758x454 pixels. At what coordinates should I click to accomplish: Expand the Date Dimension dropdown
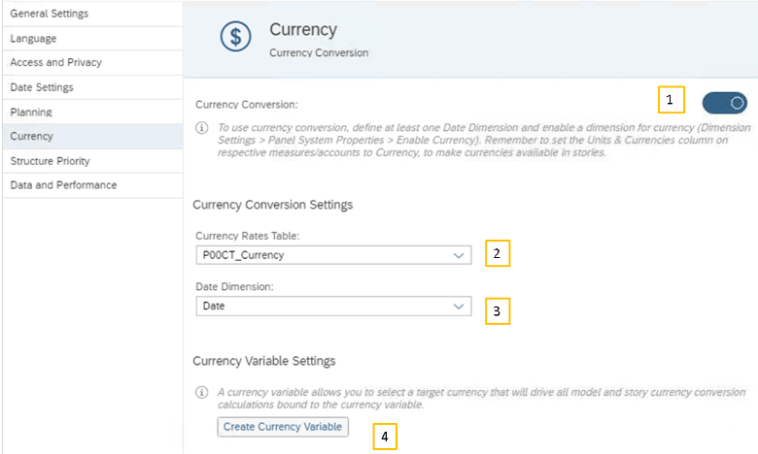coord(332,307)
